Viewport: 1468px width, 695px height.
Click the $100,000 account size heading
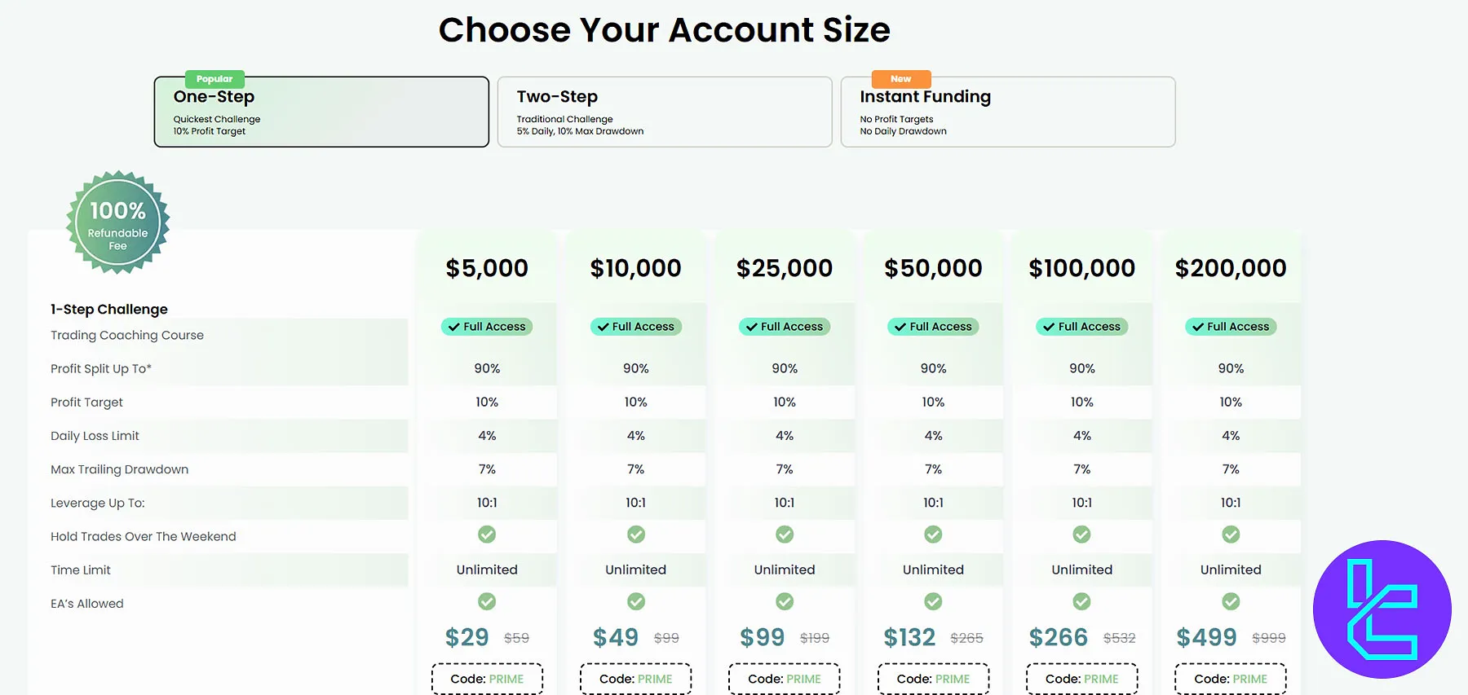[1081, 268]
